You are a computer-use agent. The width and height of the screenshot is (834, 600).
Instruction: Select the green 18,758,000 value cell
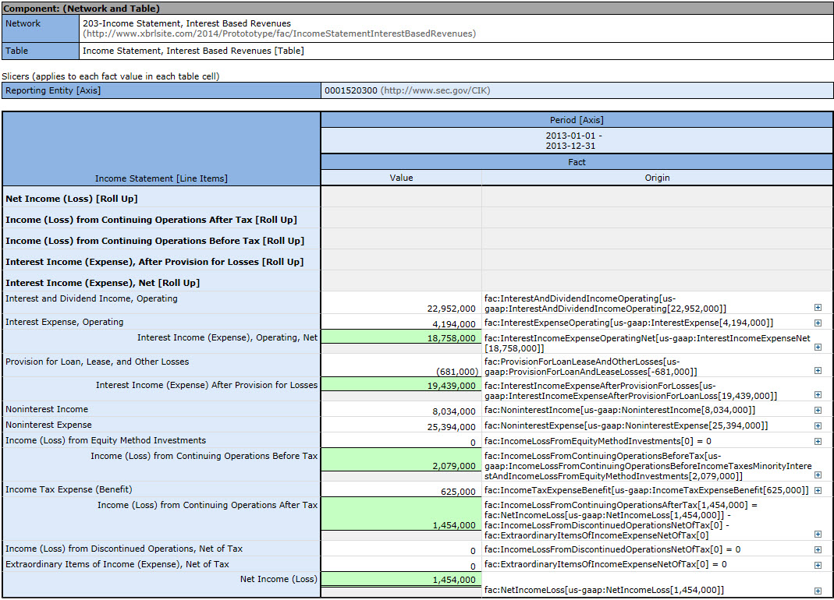click(451, 339)
